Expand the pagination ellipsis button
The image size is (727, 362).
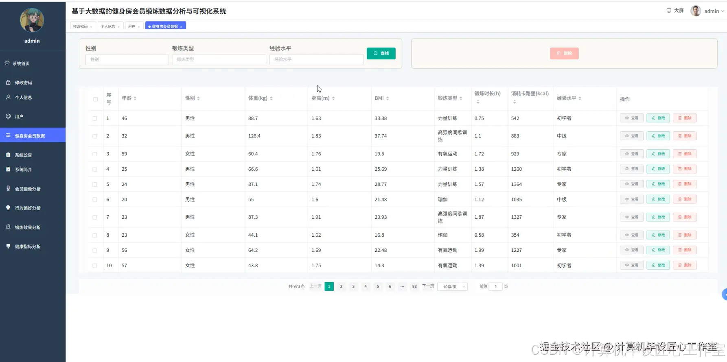pyautogui.click(x=402, y=287)
